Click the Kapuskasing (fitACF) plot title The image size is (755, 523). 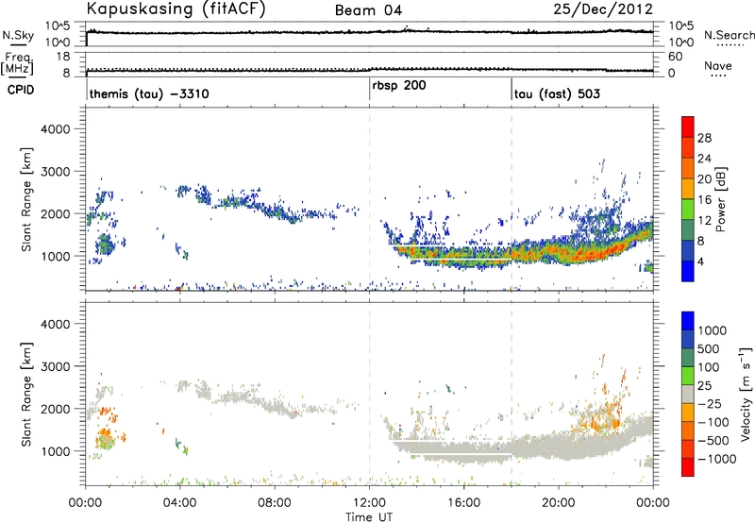(x=176, y=9)
